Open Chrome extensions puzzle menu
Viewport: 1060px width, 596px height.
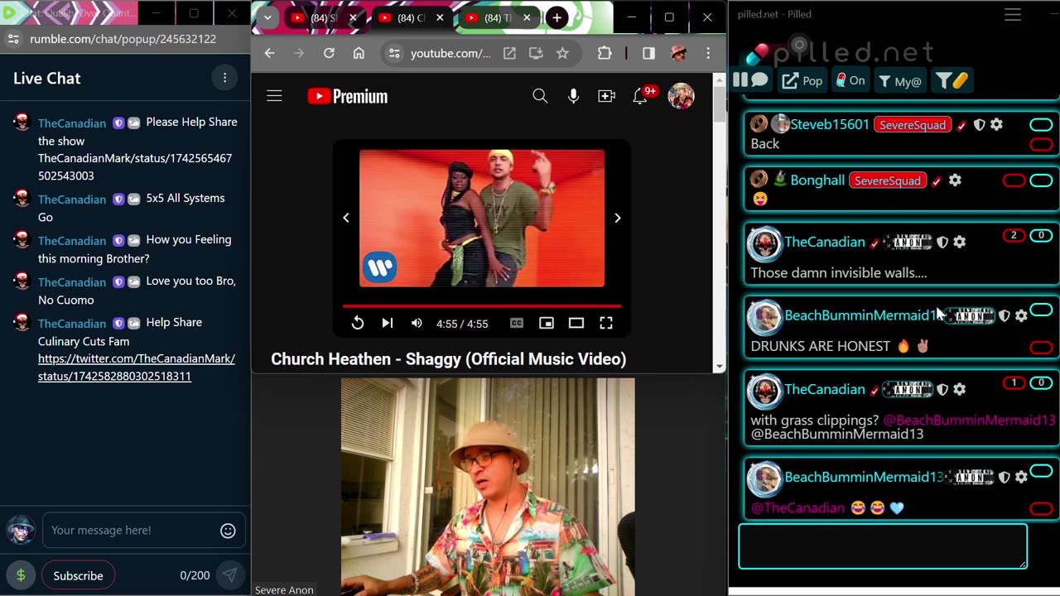(x=605, y=53)
